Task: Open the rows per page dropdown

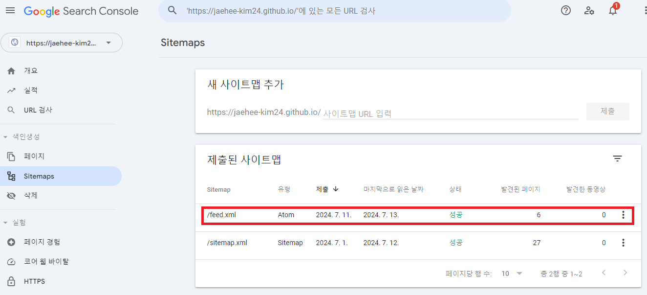Action: pos(512,273)
